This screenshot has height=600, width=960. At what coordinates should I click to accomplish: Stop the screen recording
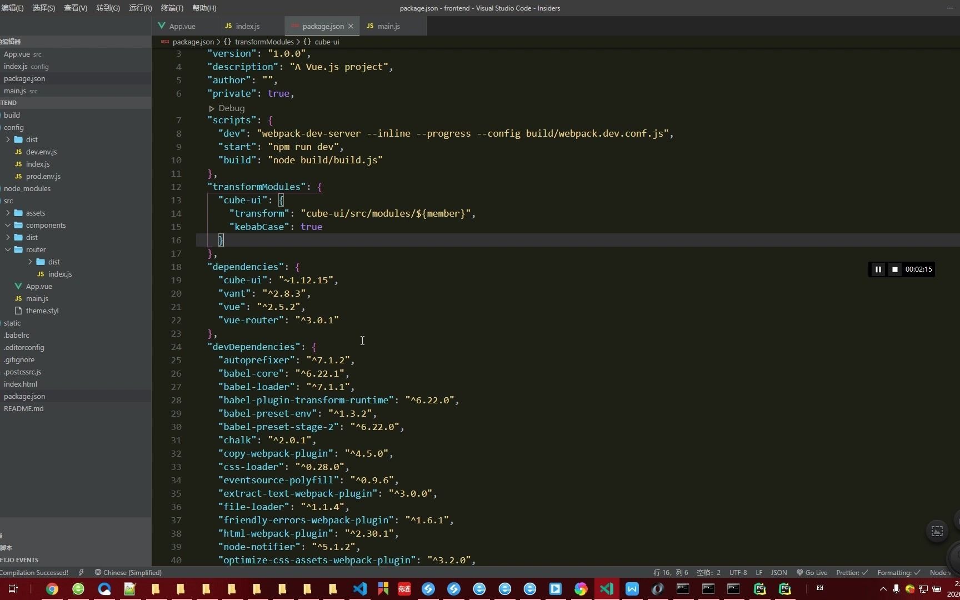[x=894, y=269]
